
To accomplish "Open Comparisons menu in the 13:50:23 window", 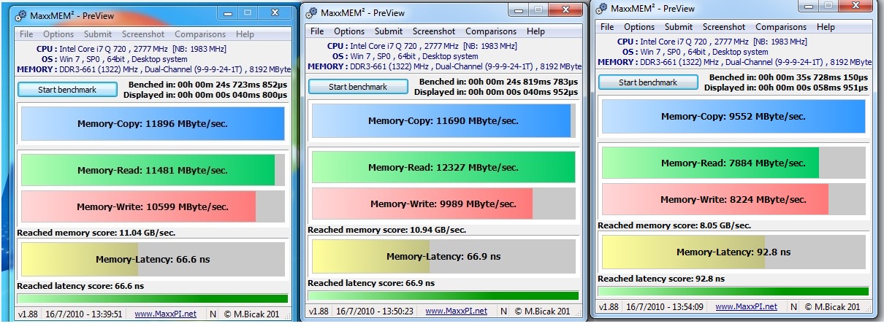I will (x=492, y=31).
